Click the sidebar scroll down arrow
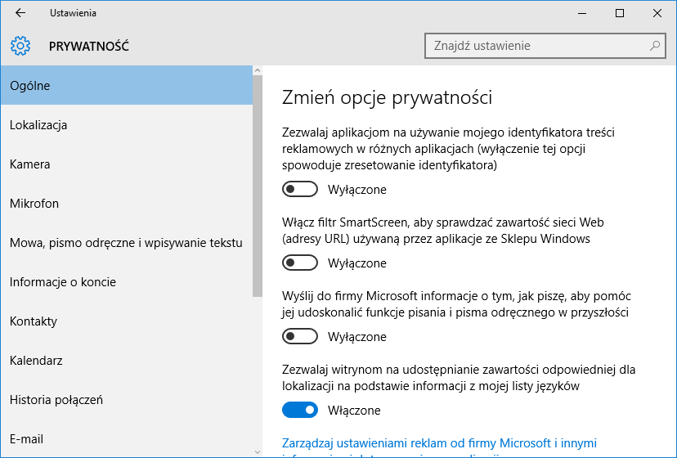The image size is (677, 458). [258, 452]
